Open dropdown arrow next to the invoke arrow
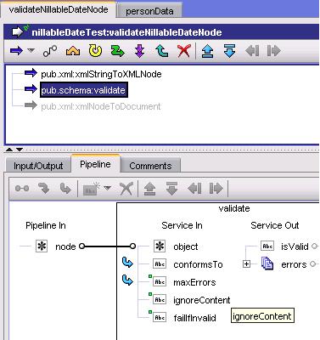Viewport: 320px width, 340px height. [x=31, y=51]
